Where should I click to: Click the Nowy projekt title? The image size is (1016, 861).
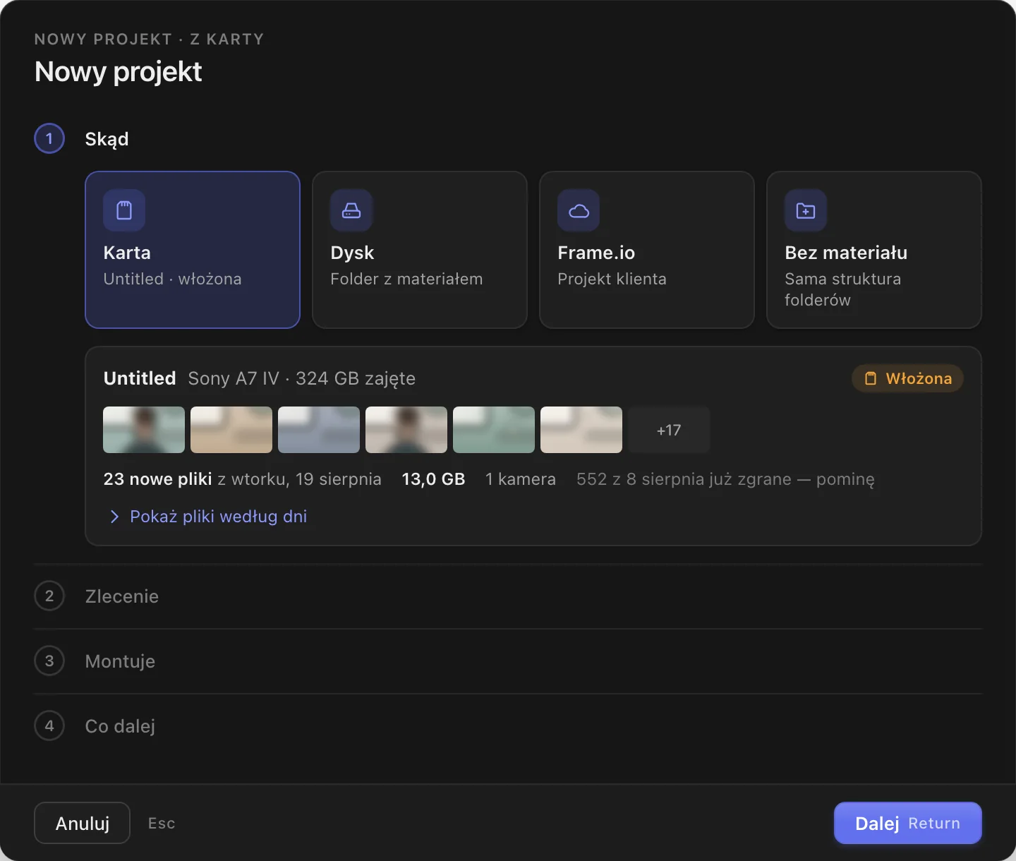tap(118, 72)
